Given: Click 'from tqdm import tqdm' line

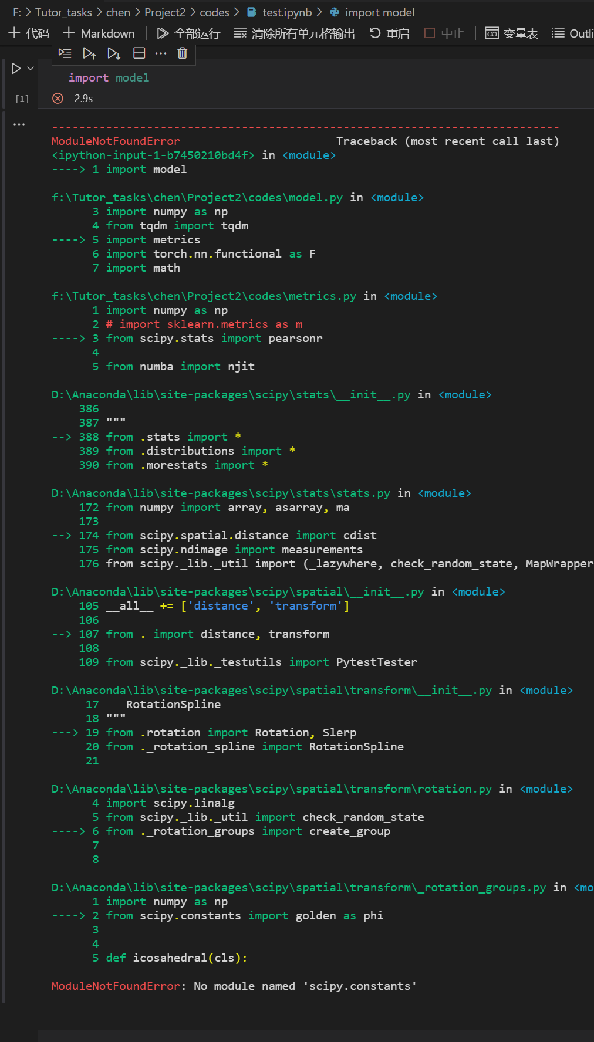Looking at the screenshot, I should tap(177, 226).
